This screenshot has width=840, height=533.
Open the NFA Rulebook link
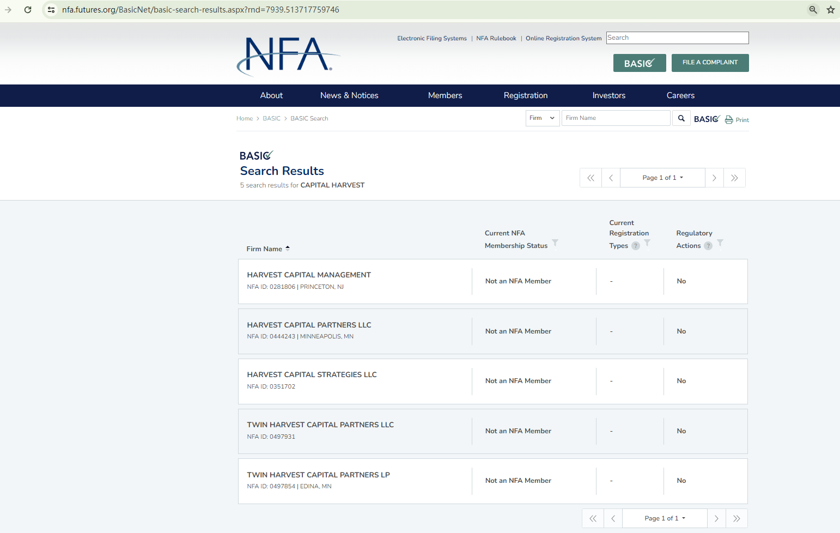click(x=496, y=38)
